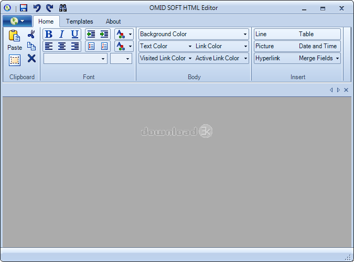The image size is (354, 262).
Task: Paste from clipboard
Action: click(x=15, y=40)
